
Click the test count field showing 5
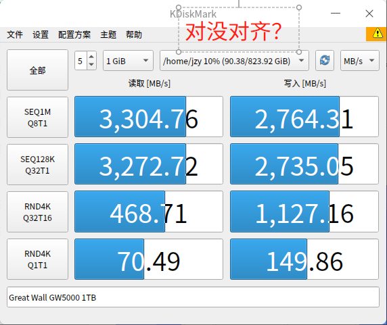(81, 61)
